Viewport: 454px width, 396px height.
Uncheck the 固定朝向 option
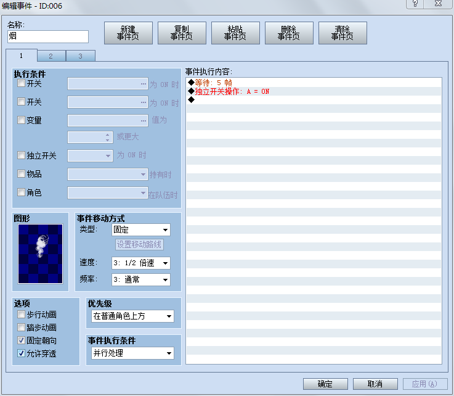pos(21,340)
